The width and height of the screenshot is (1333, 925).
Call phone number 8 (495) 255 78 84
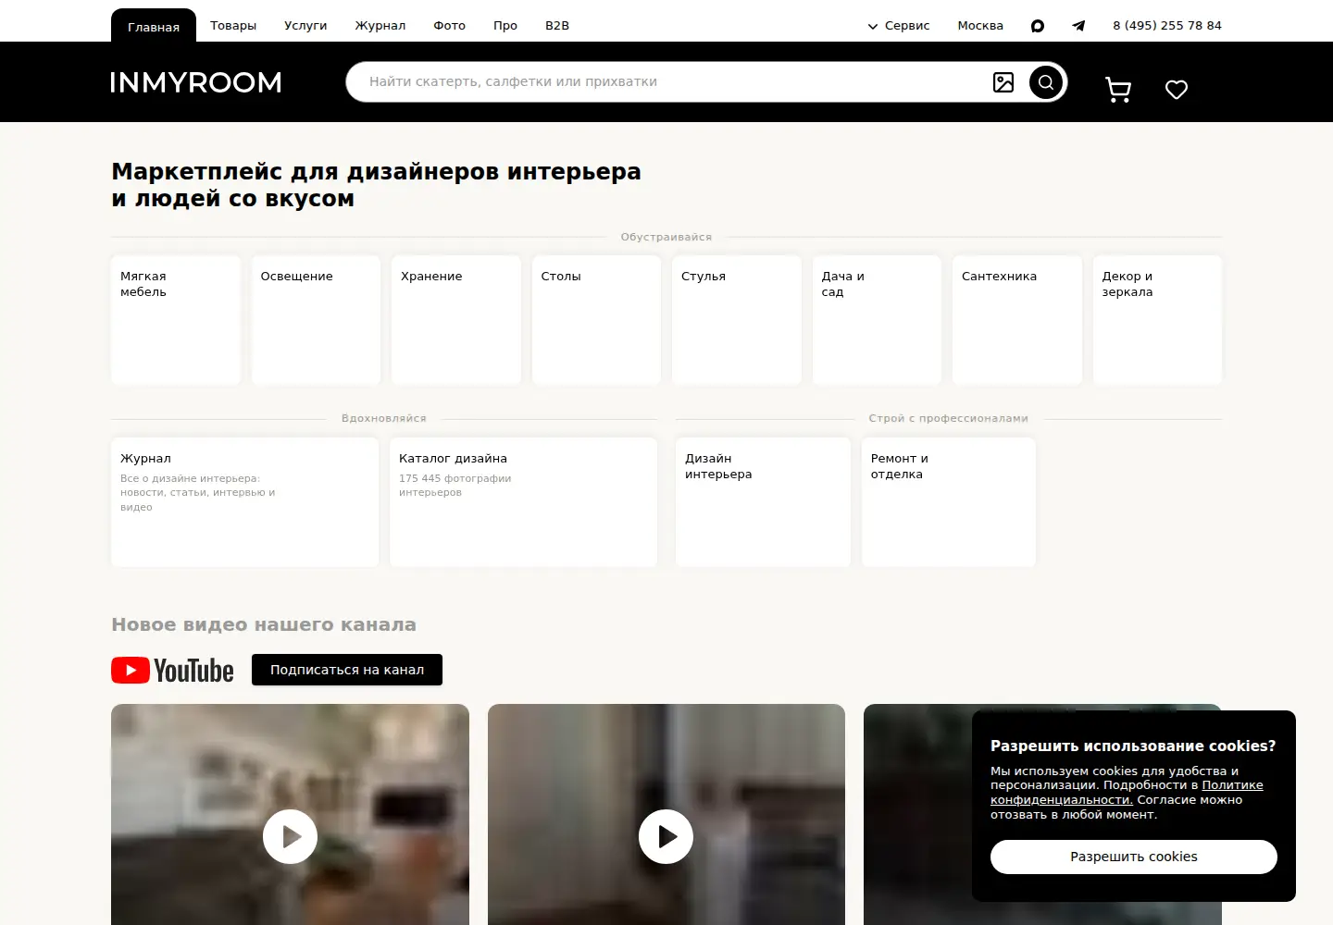[x=1167, y=26]
